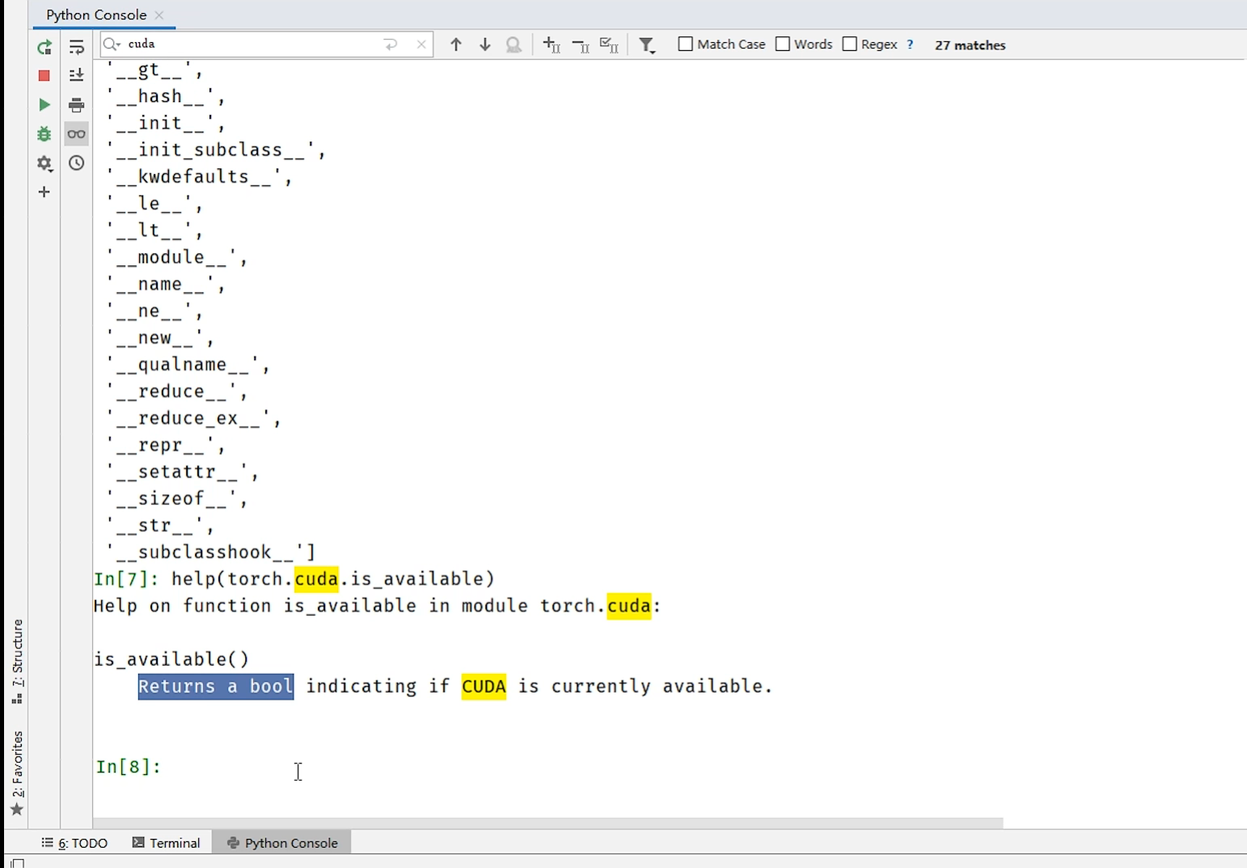Click the '__subclasshook__' line
Screen dimensions: 1247x868
coord(210,553)
